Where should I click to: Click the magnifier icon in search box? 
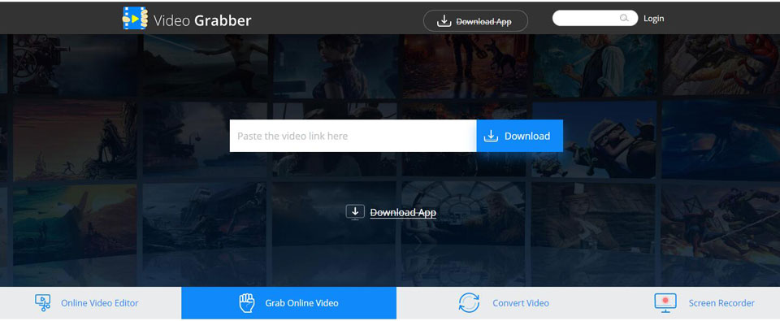click(624, 19)
